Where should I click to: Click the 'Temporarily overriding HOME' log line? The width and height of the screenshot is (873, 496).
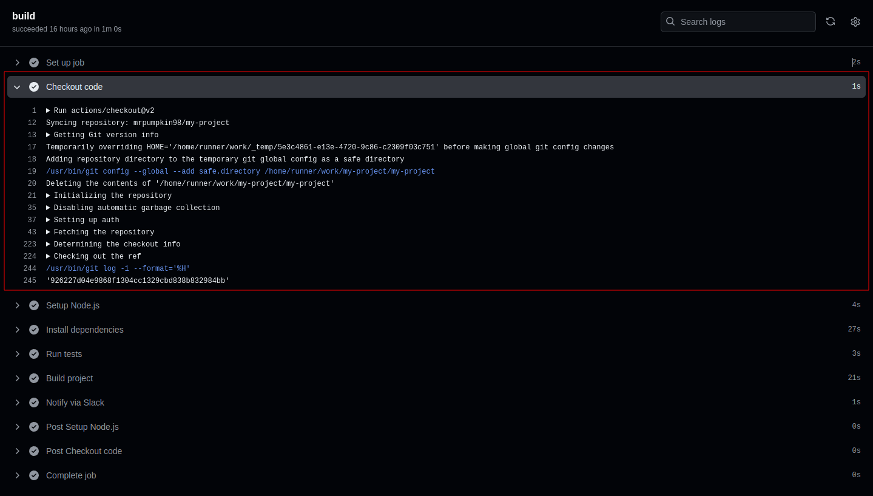pos(330,148)
